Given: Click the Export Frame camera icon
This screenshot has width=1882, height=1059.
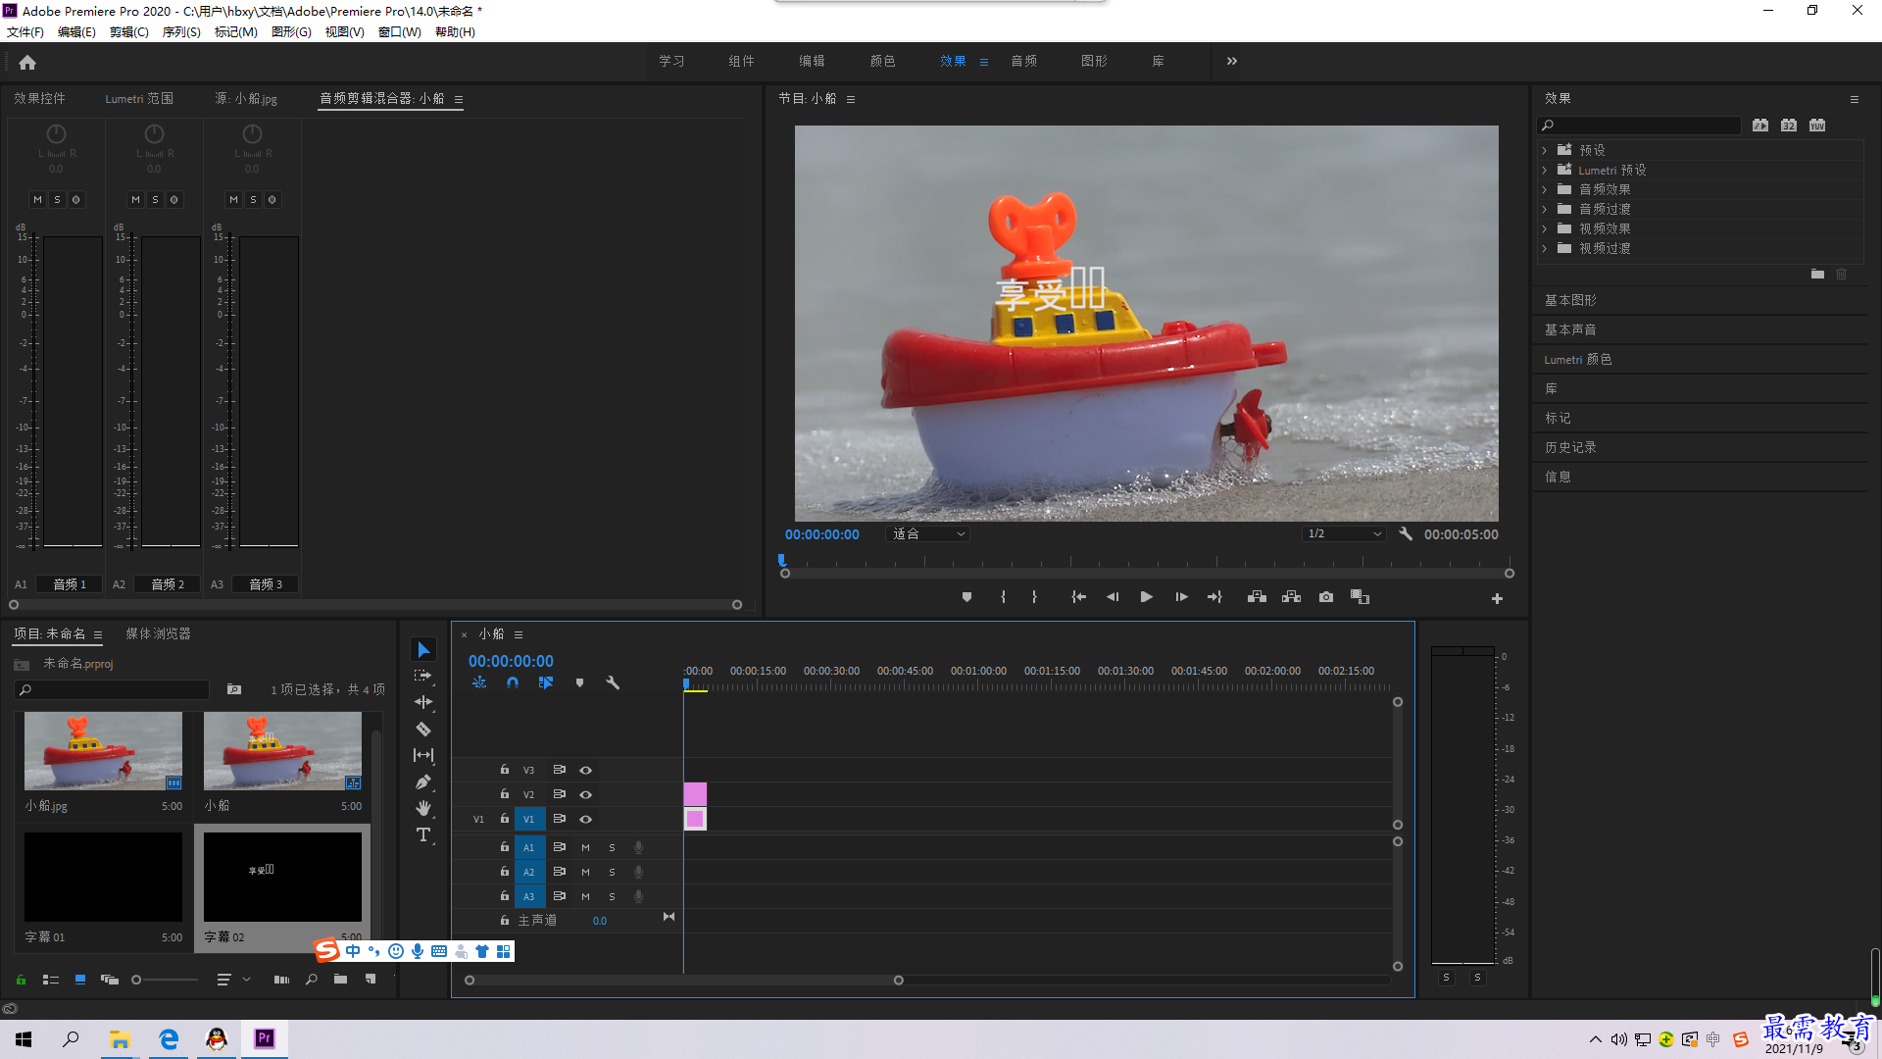Looking at the screenshot, I should tap(1326, 597).
